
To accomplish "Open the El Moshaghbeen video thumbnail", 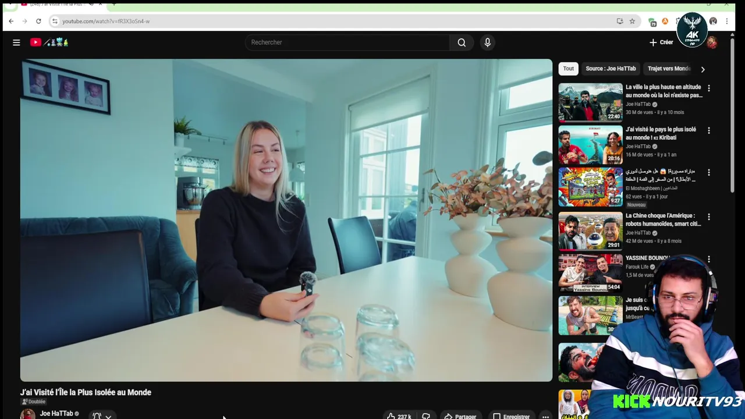I will point(590,187).
